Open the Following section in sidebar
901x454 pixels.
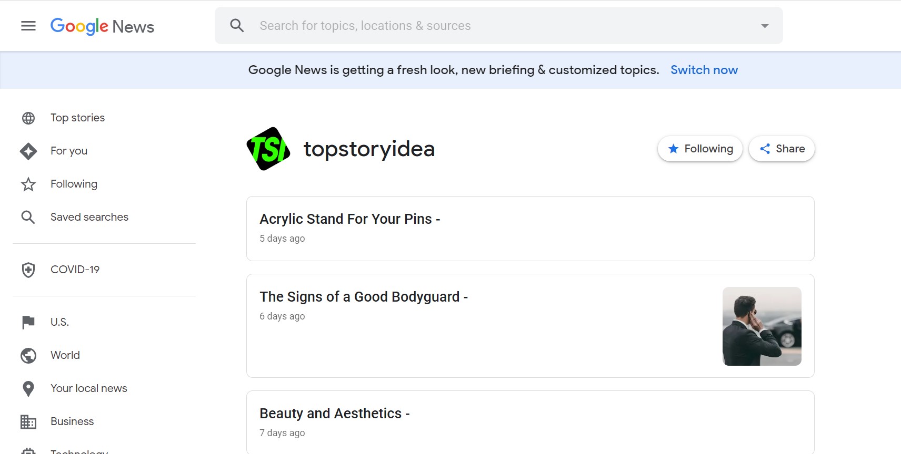[x=74, y=184]
